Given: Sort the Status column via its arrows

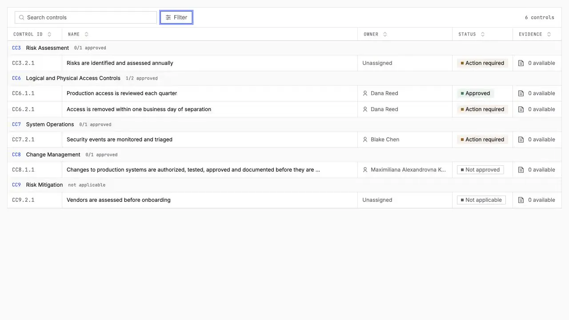Looking at the screenshot, I should [483, 34].
